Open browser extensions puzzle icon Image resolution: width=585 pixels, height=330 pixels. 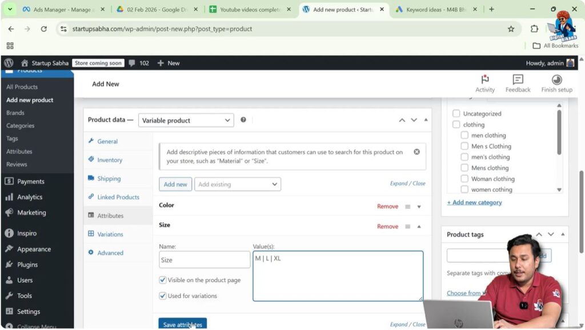534,29
